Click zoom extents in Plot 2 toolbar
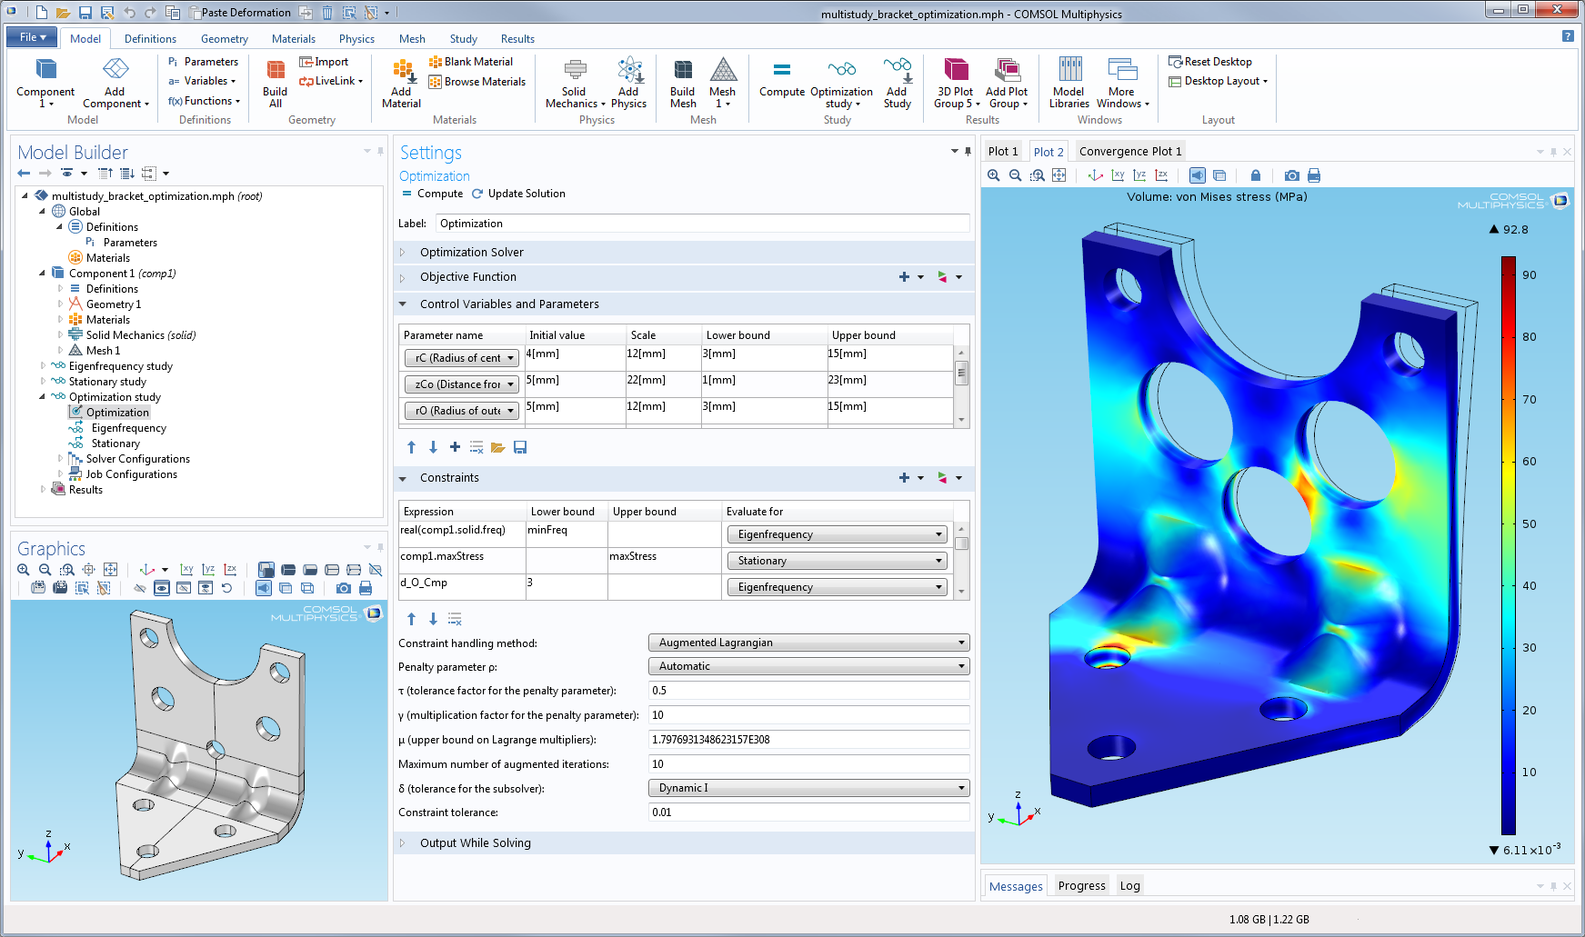This screenshot has width=1585, height=937. click(1058, 175)
